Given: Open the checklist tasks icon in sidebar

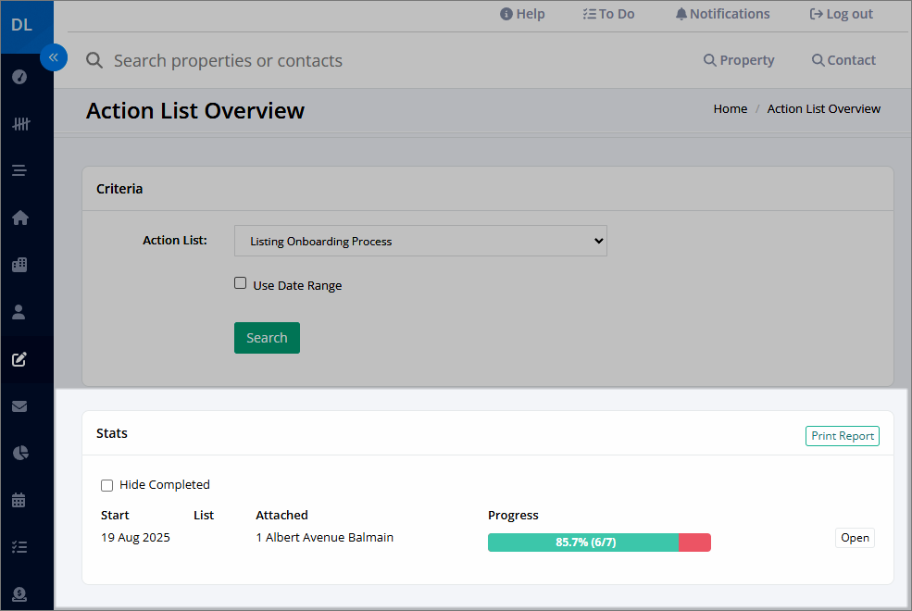Looking at the screenshot, I should pos(19,547).
